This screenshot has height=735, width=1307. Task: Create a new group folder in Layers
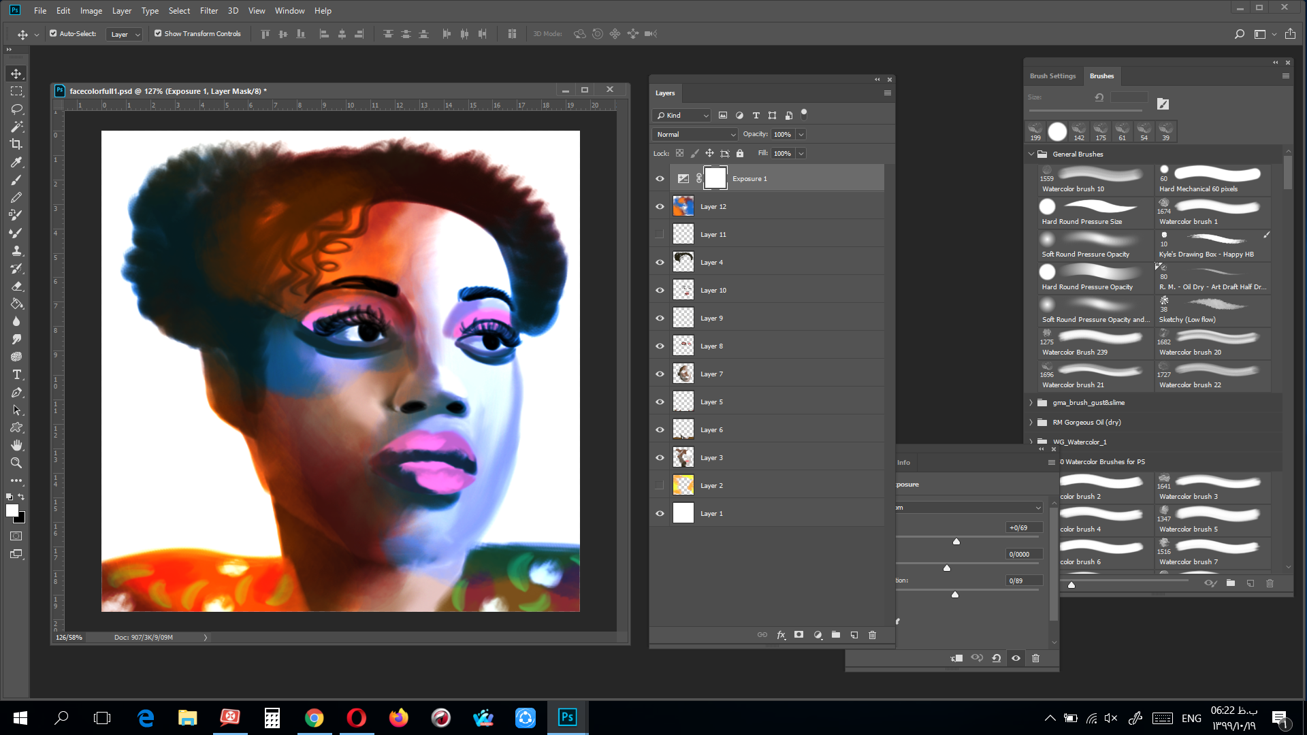click(836, 635)
